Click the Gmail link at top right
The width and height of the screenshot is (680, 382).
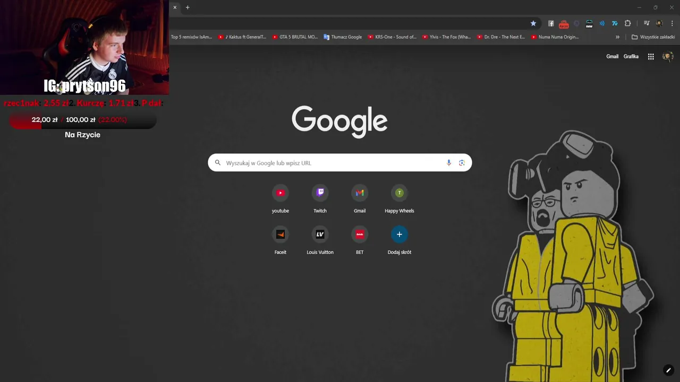tap(613, 56)
